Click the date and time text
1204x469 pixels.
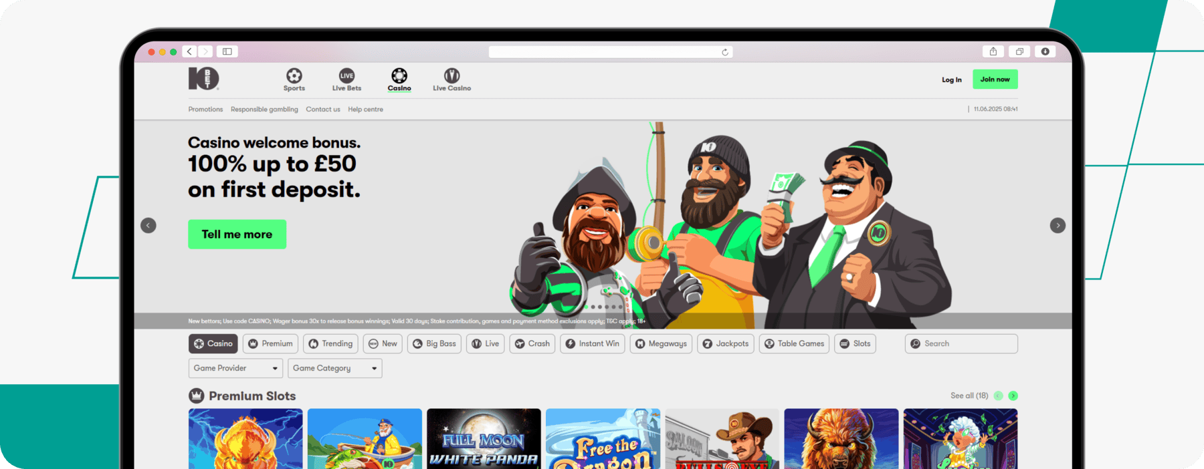[995, 109]
